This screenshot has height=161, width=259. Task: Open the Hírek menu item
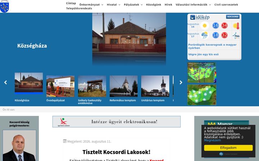coord(168,5)
